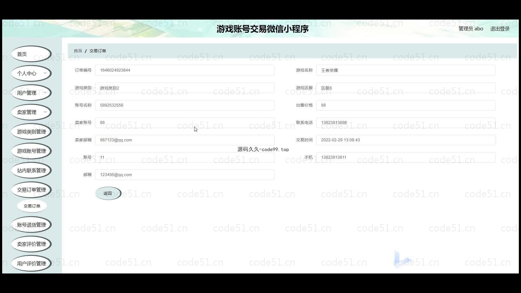Focus the 账号名称 field showing 5892532556
The image size is (521, 293).
(185, 105)
